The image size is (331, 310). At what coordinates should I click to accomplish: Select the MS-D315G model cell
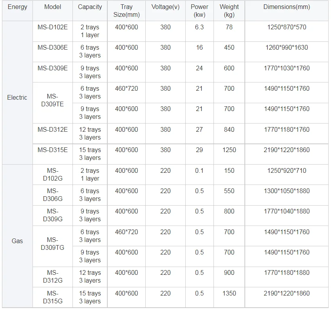click(52, 297)
